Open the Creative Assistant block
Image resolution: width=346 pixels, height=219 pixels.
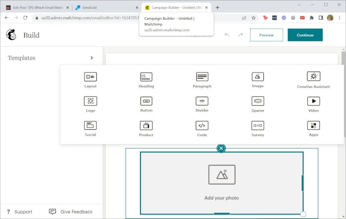(x=313, y=80)
